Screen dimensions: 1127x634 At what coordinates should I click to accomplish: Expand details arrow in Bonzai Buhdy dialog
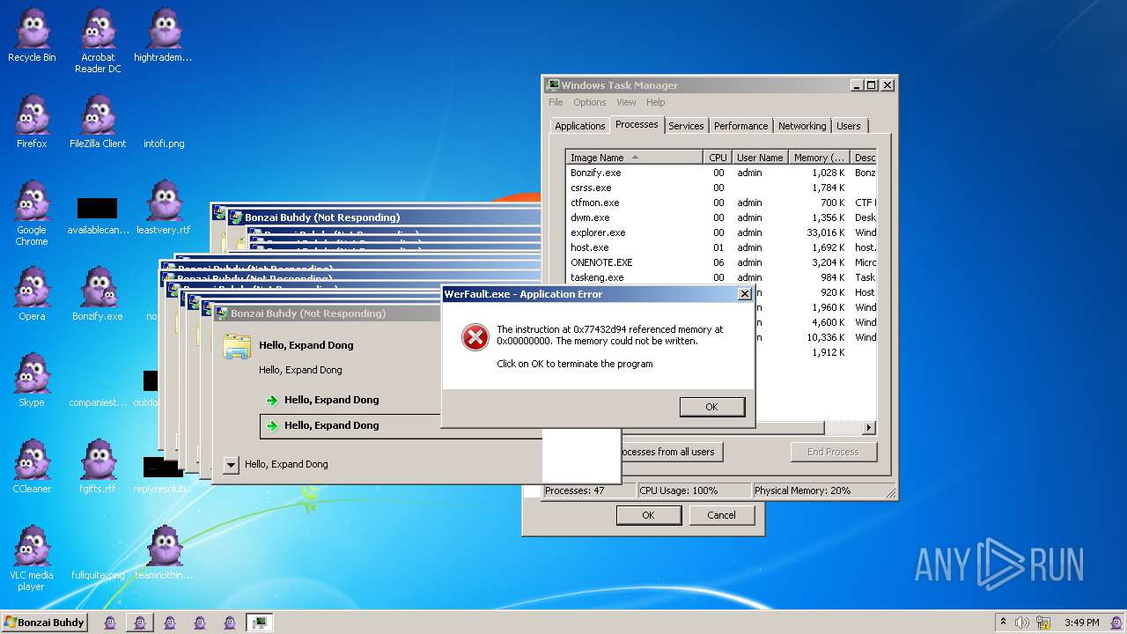coord(231,465)
